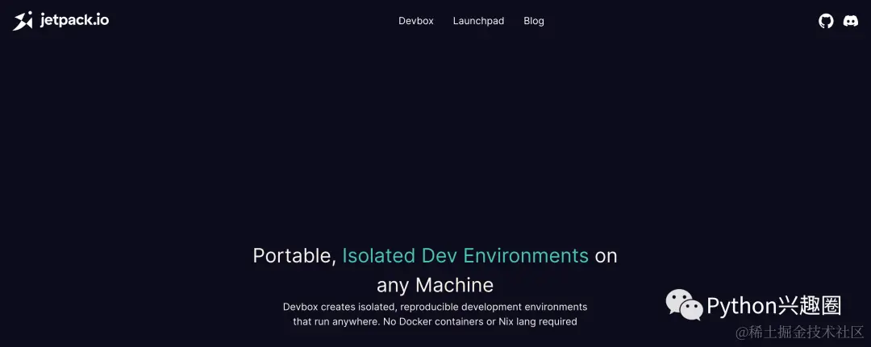Open the Devbox menu item
Screen dimensions: 871x347
click(x=416, y=21)
